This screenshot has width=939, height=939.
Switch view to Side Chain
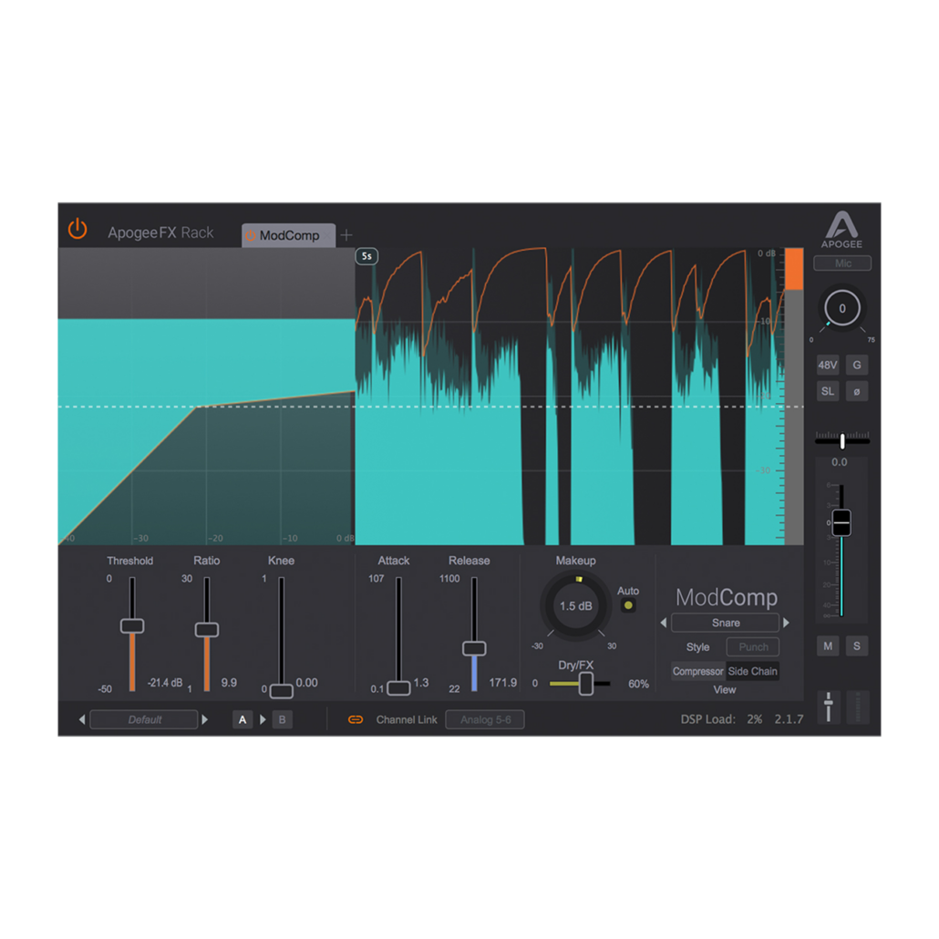click(x=753, y=671)
